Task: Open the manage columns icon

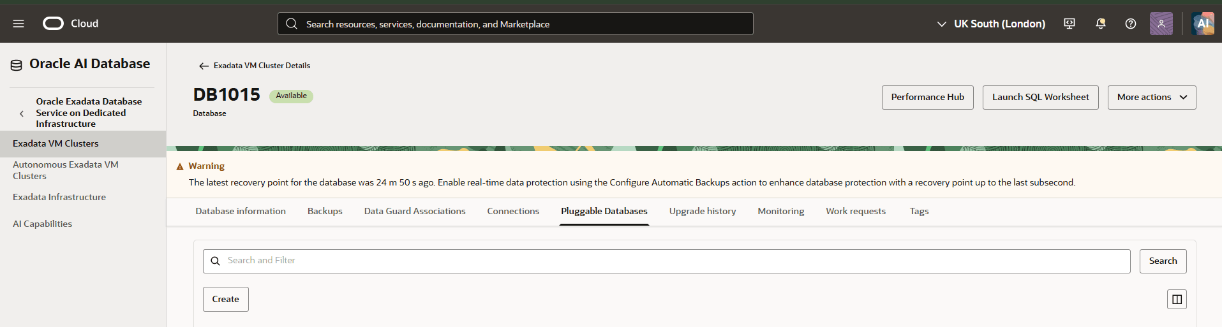Action: [1177, 299]
